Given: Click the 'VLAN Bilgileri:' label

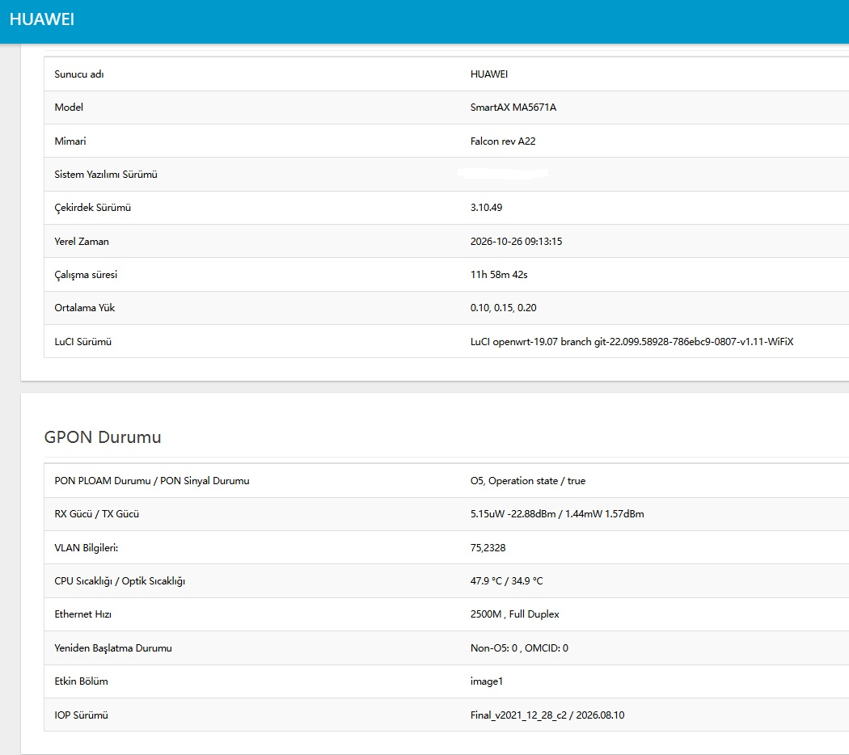Looking at the screenshot, I should point(86,548).
